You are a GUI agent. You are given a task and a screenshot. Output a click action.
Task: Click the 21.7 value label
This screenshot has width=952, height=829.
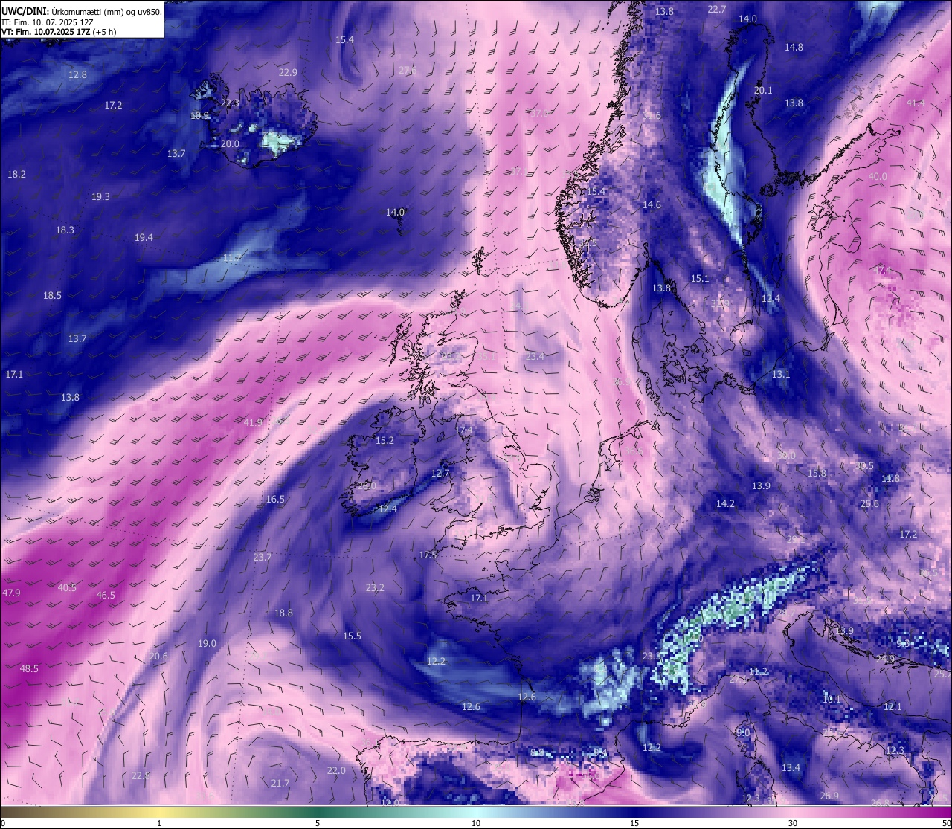[280, 784]
